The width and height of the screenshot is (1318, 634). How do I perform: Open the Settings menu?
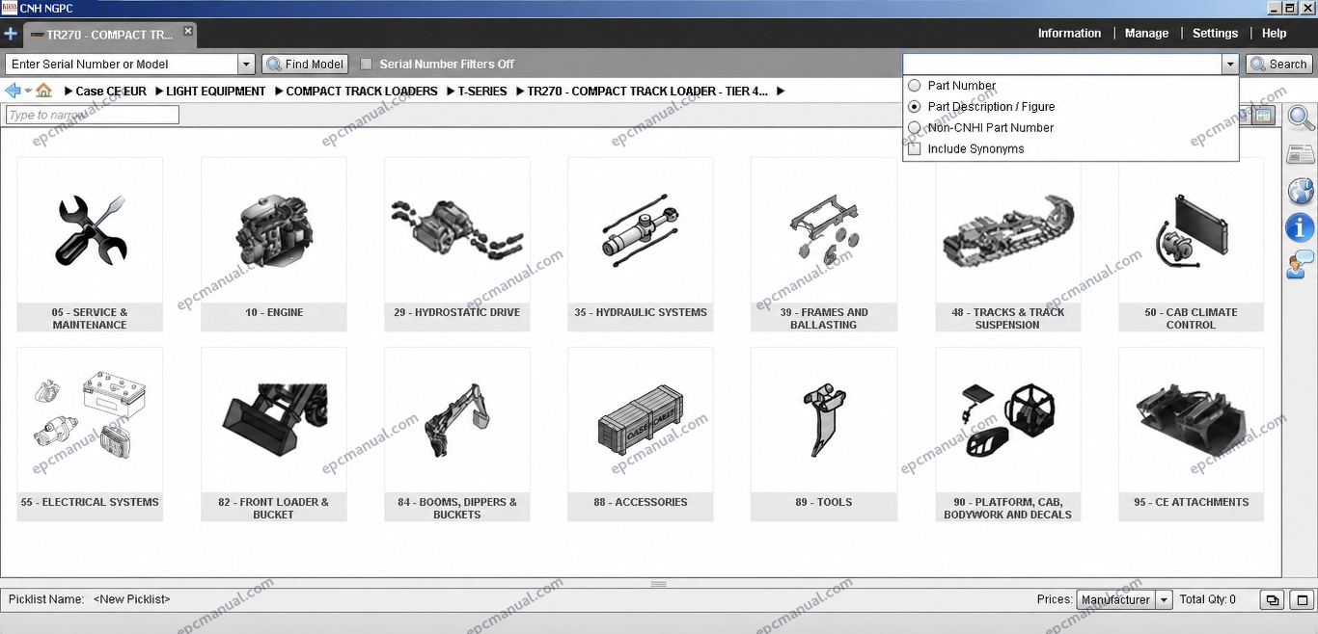[1215, 33]
